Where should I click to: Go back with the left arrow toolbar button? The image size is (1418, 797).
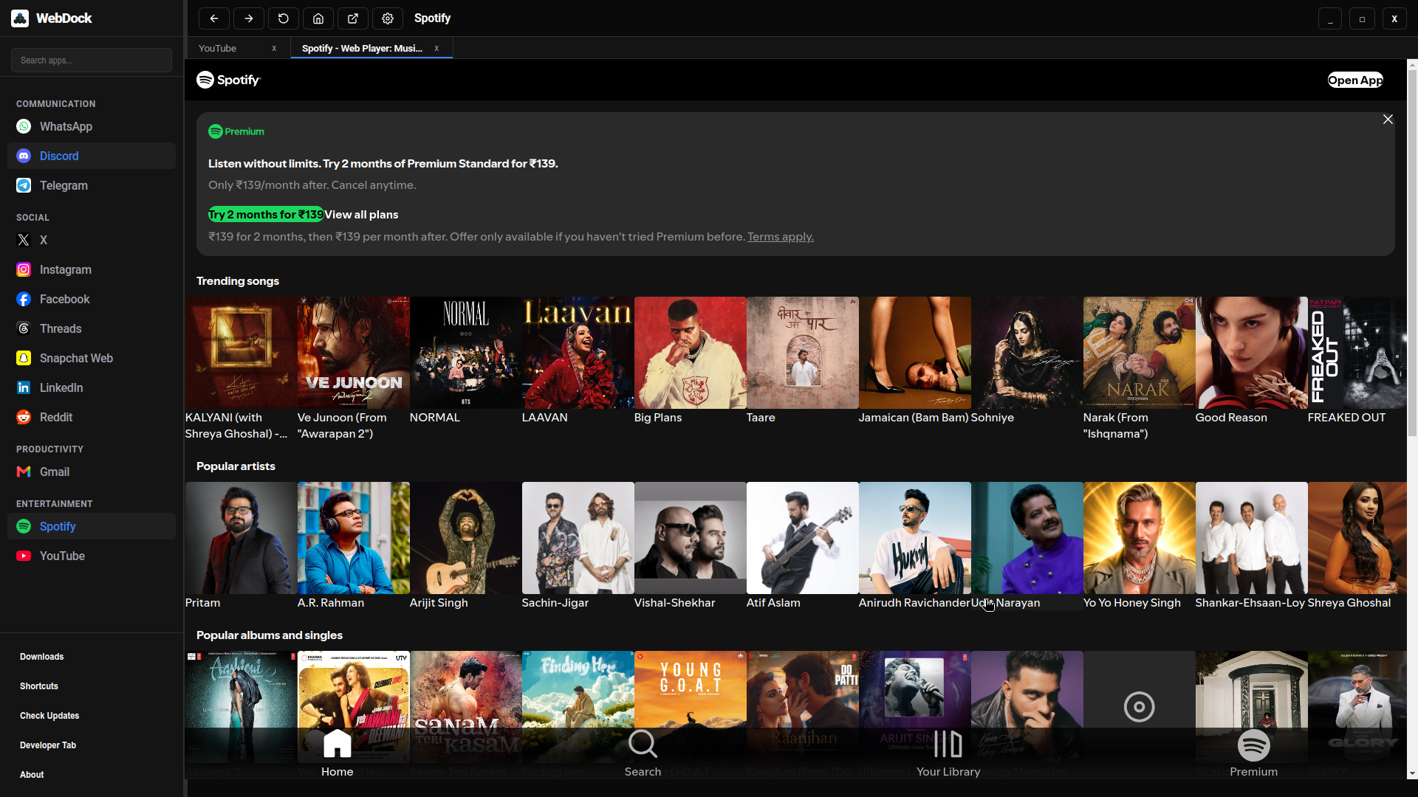tap(214, 18)
